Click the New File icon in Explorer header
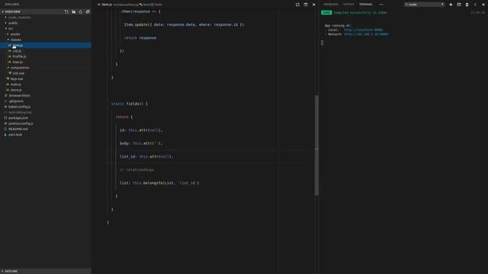 click(66, 11)
